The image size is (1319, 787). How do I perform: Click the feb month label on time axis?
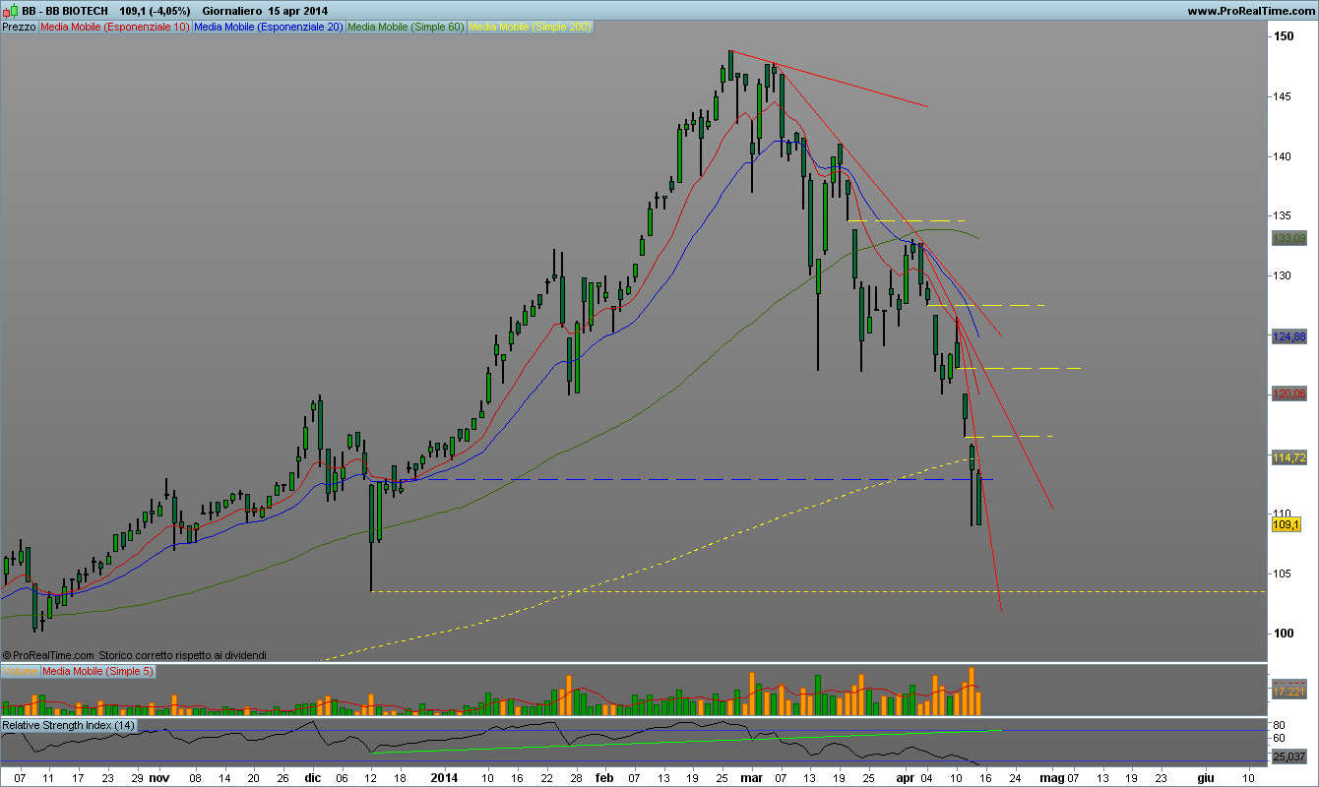(603, 777)
